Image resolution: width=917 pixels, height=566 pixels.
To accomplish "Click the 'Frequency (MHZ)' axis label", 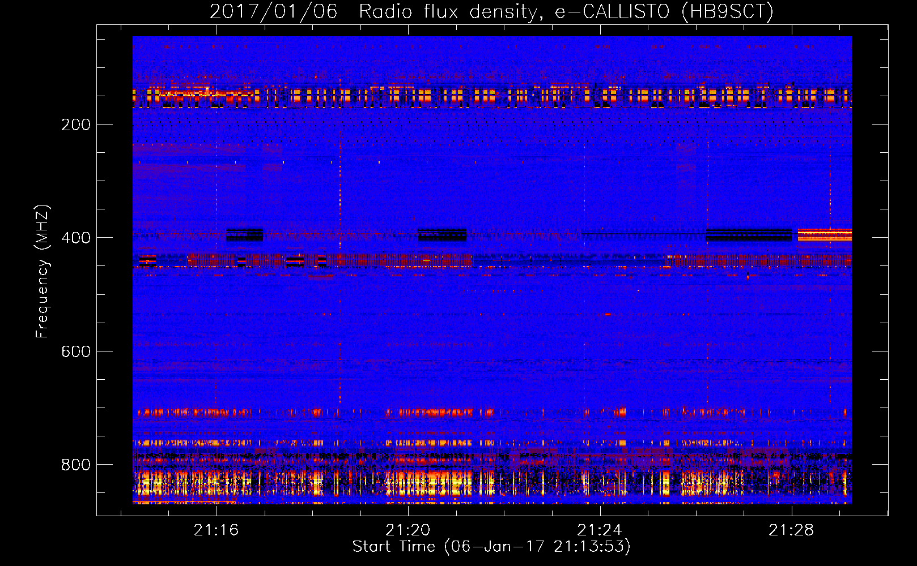I will [43, 271].
